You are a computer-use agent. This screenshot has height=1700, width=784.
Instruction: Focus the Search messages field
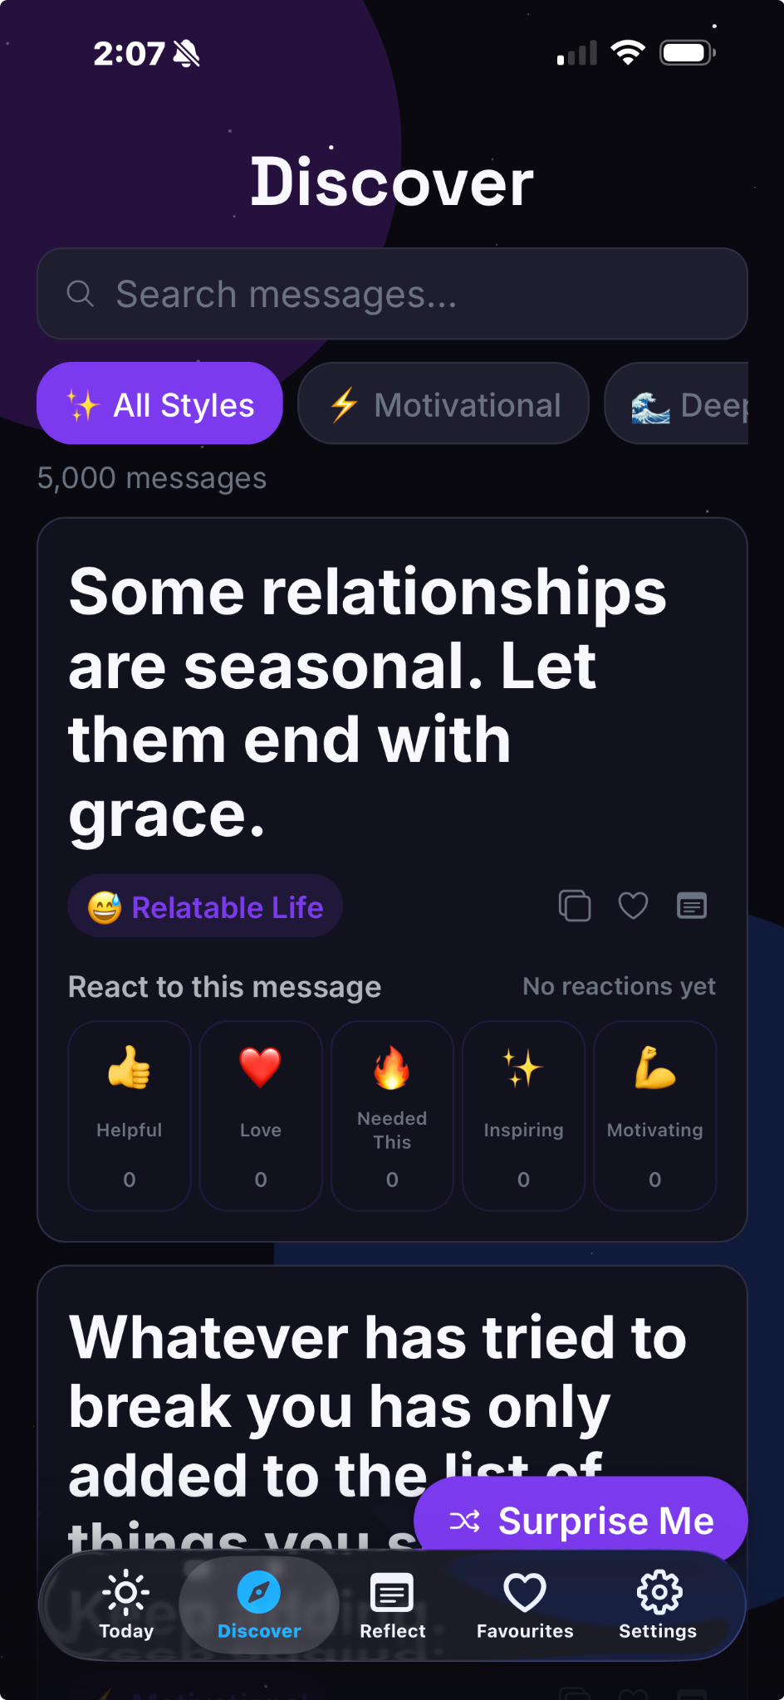[392, 294]
